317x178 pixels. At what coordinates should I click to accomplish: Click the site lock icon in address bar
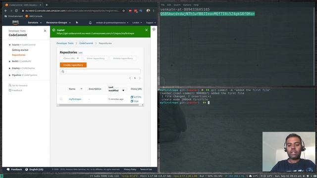click(23, 11)
